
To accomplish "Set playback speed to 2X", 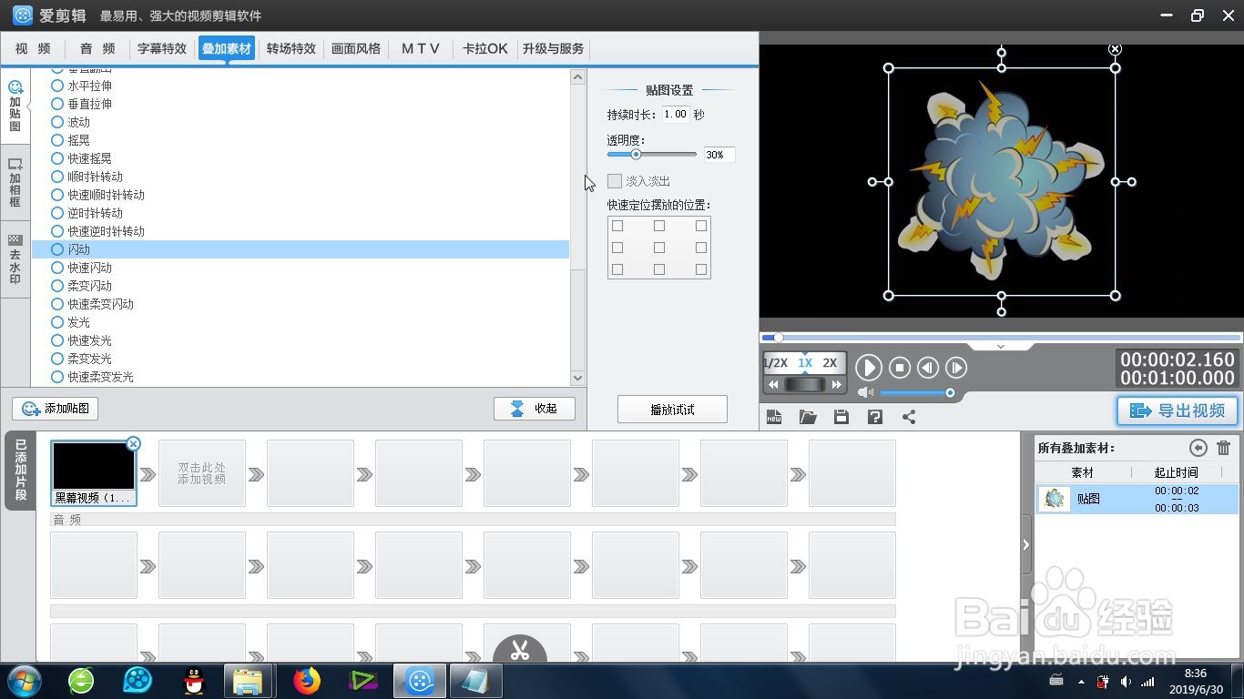I will point(830,363).
